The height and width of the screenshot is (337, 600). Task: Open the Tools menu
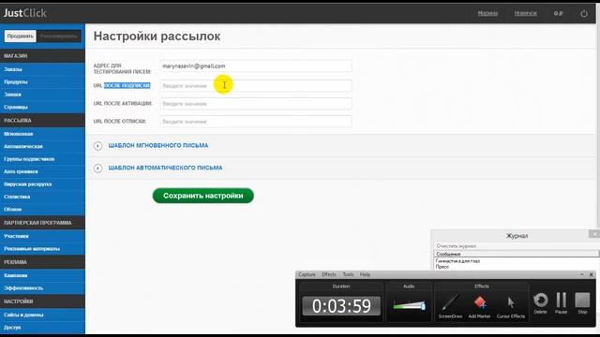click(348, 274)
